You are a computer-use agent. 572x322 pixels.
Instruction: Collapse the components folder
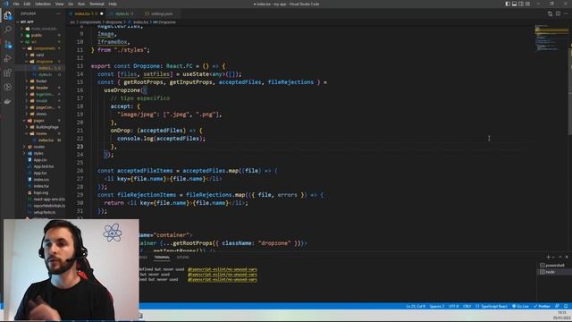[x=44, y=48]
